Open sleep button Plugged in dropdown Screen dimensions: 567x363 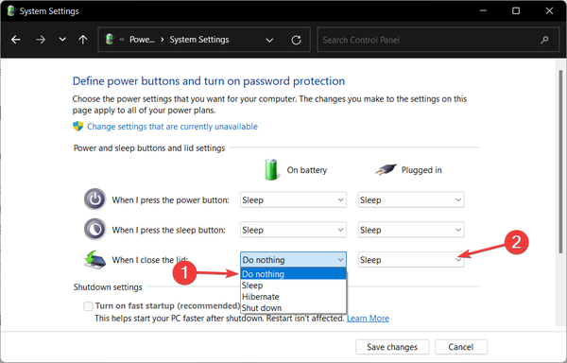(x=411, y=230)
